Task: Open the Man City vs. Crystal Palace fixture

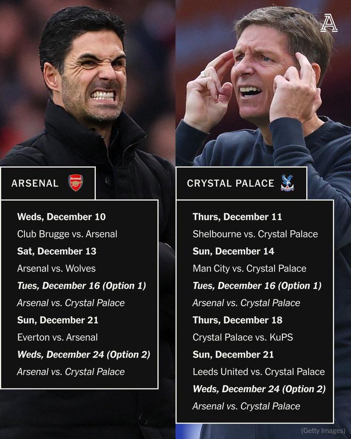Action: (249, 268)
